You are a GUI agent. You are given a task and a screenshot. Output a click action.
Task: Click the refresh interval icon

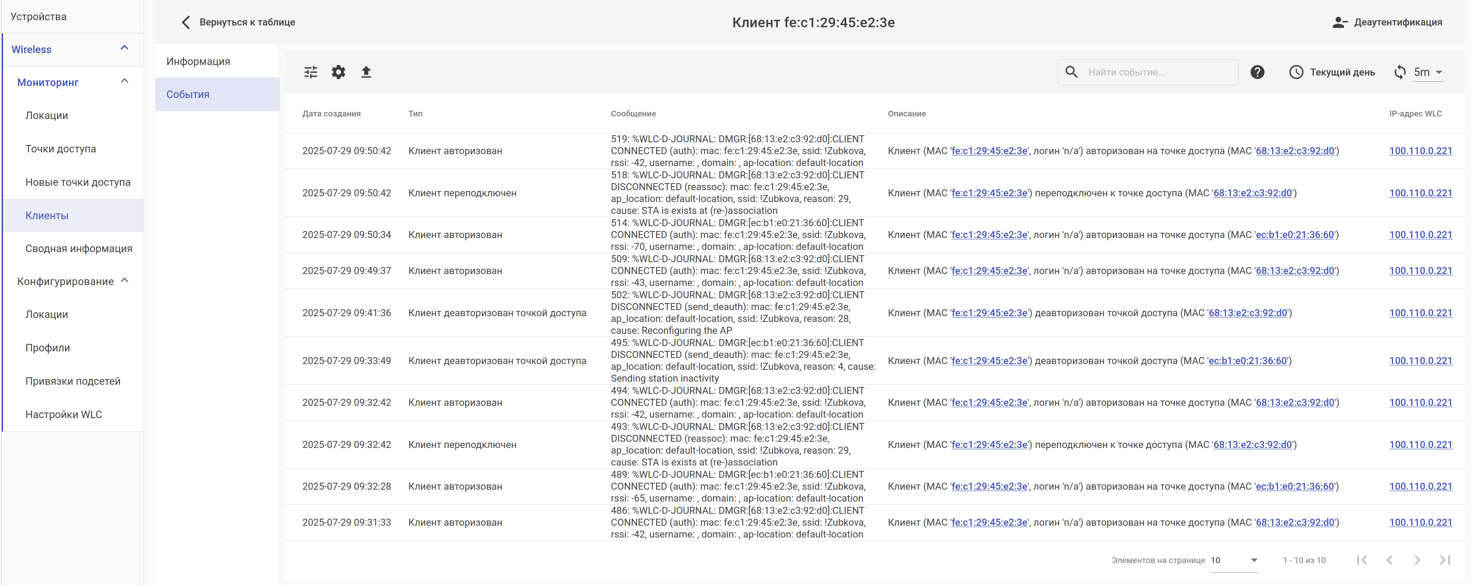(1400, 72)
